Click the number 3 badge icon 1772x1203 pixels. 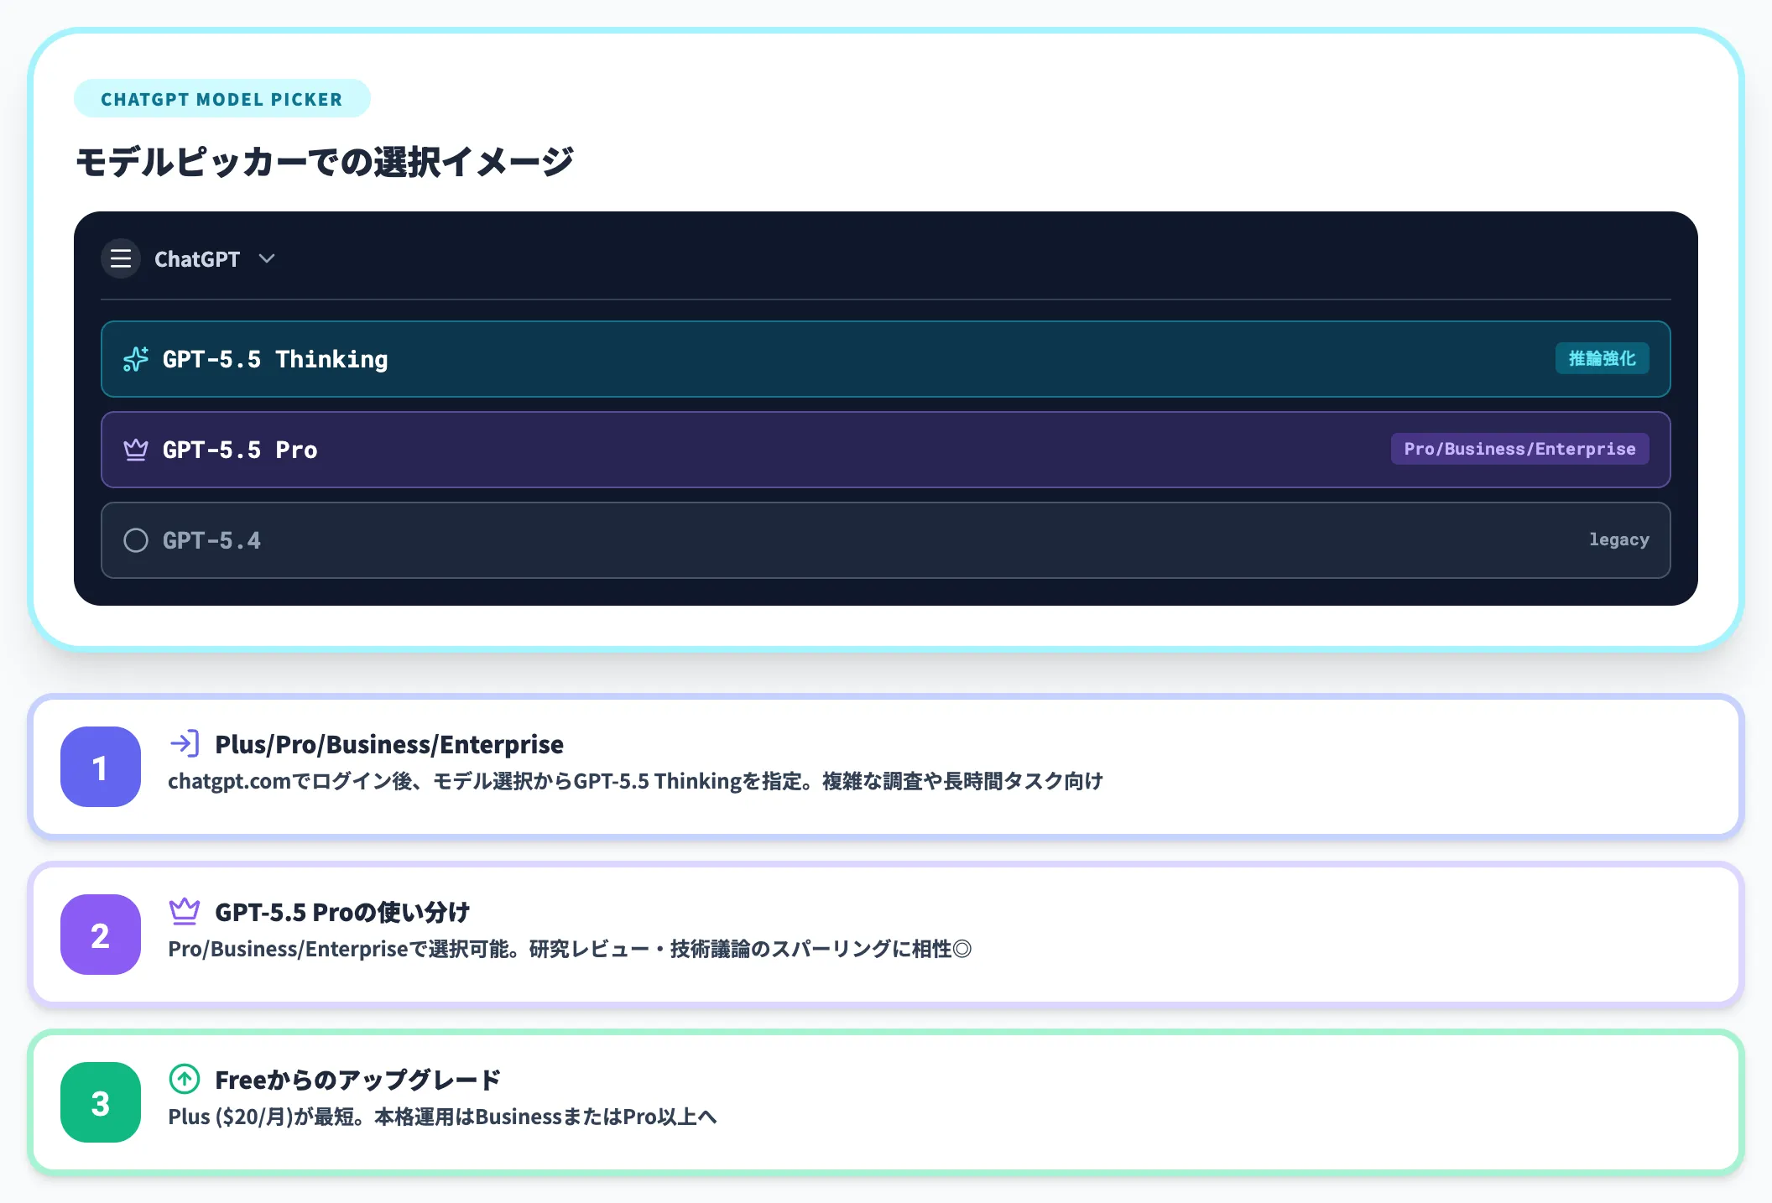[100, 1103]
